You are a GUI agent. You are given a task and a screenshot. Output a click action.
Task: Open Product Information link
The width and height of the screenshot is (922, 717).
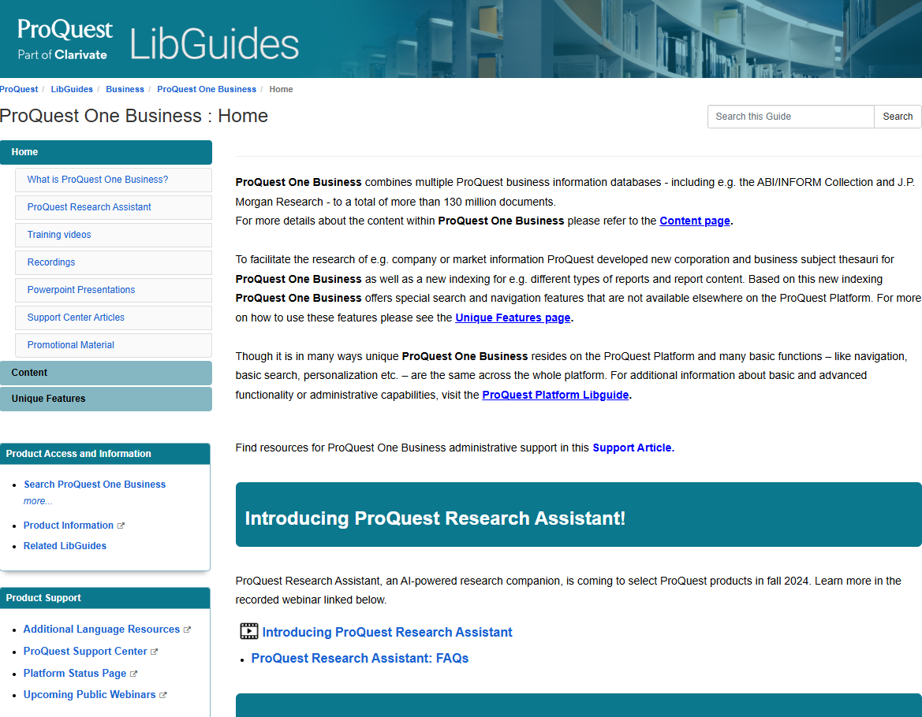click(68, 526)
